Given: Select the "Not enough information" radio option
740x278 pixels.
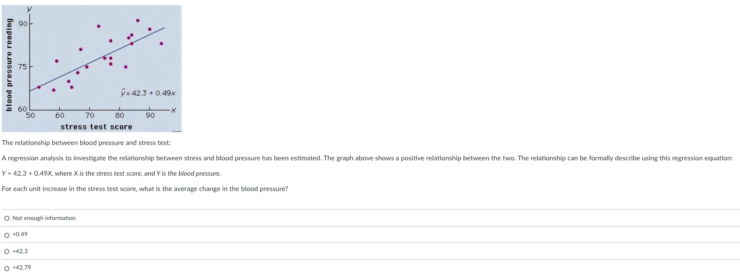Looking at the screenshot, I should (7, 218).
